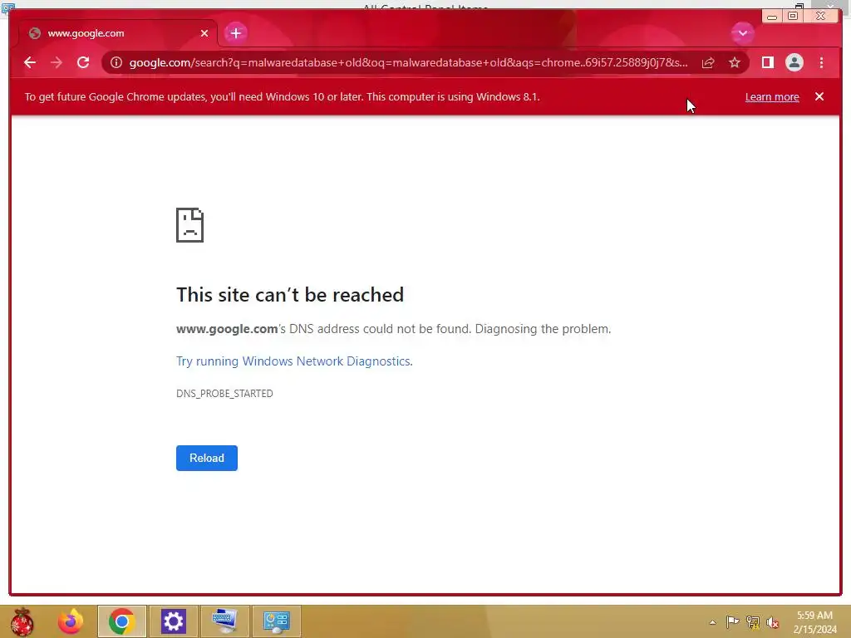Close the www.google.com tab

click(204, 33)
